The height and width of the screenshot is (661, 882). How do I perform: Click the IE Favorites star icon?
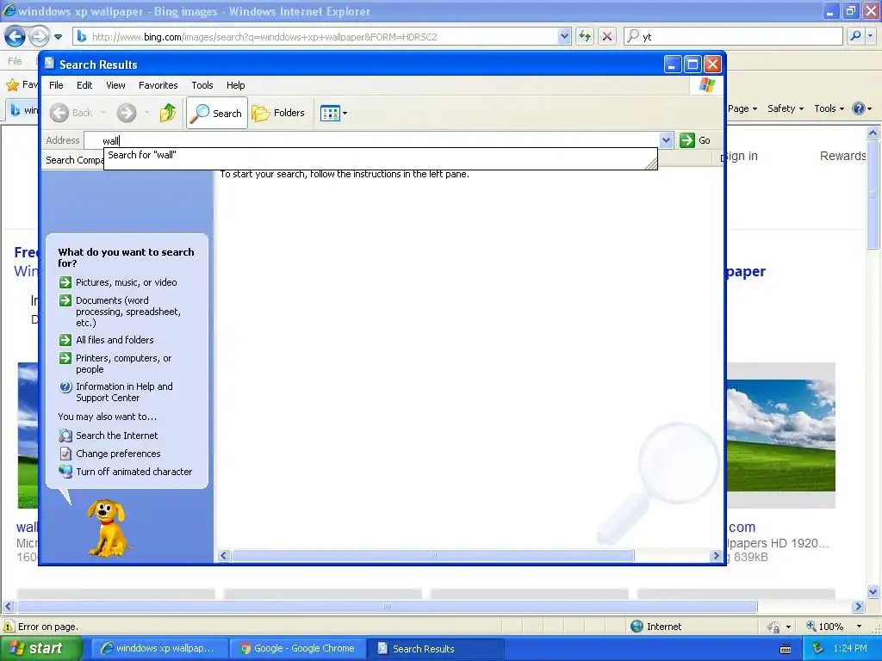click(12, 85)
